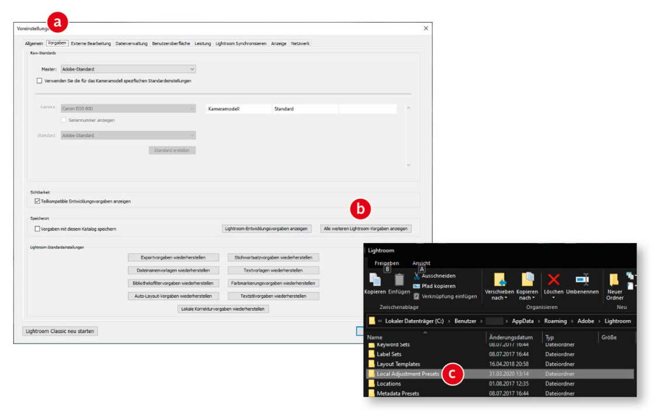Screen dimensions: 666x420
Task: Open the Freigeben ribbon tab in Explorer
Action: click(387, 263)
